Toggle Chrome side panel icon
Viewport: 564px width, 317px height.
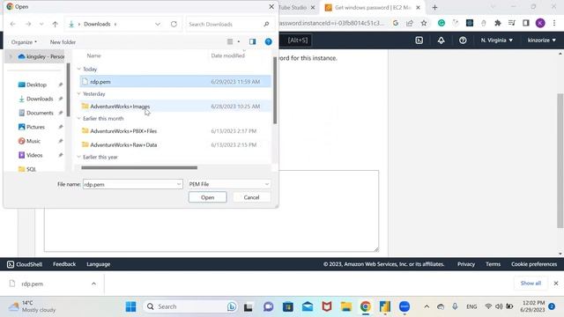(x=526, y=23)
